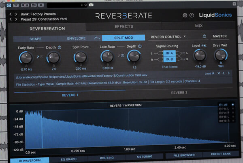Select the clock time mode icon beside Early Rate
Screen dimensions: 243x163
point(42,57)
